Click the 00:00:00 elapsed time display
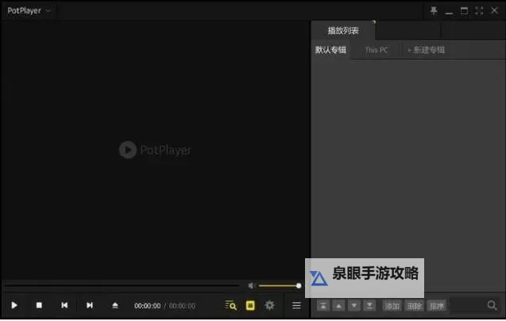This screenshot has width=506, height=321. coord(148,306)
